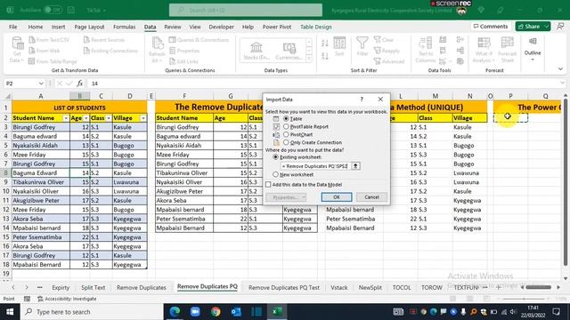The image size is (570, 320).
Task: Select PivotTable Report radio option
Action: (x=286, y=126)
